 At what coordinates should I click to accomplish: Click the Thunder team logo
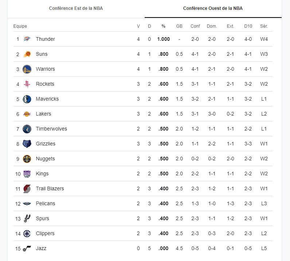(27, 39)
